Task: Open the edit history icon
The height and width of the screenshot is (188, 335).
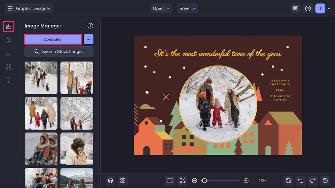Action: point(325,181)
